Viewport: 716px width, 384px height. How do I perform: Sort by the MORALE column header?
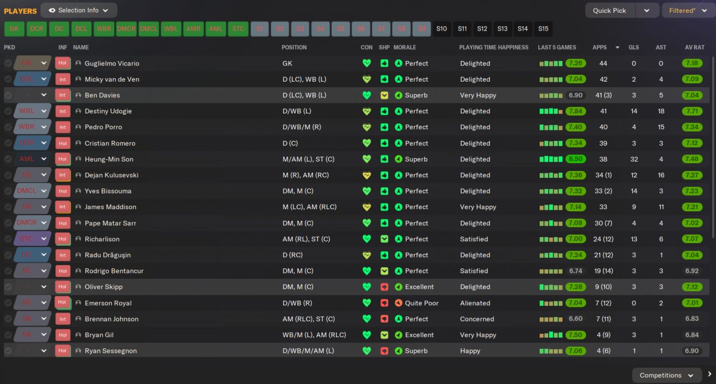(x=405, y=48)
